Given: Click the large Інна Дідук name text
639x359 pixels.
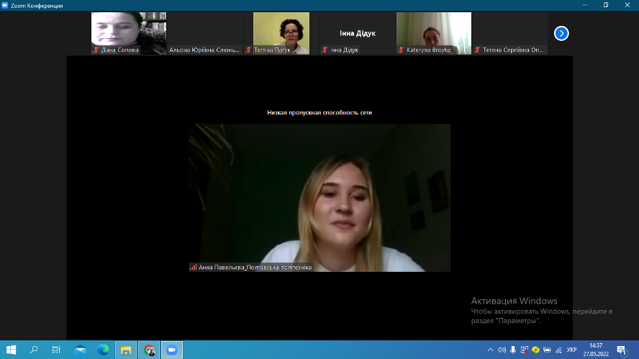Looking at the screenshot, I should click(x=358, y=33).
